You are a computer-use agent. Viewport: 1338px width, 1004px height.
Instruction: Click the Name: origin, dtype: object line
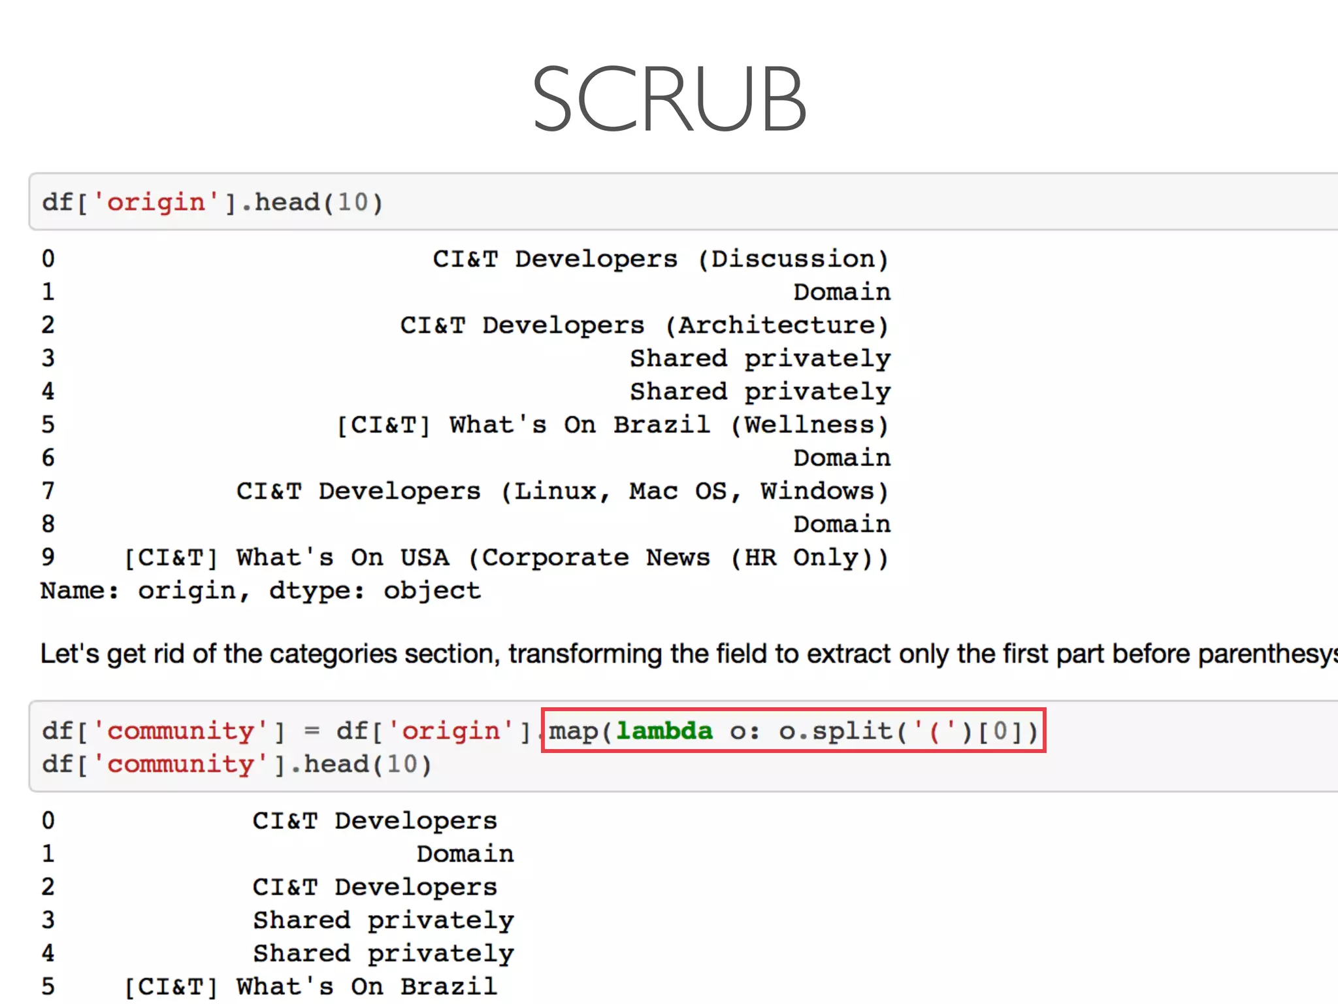(260, 590)
